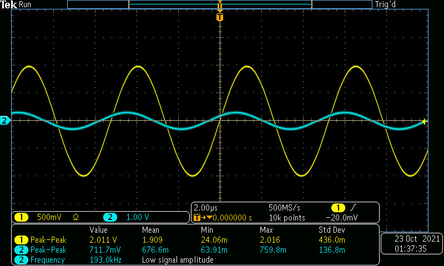444x266 pixels.
Task: Click the T delay icon beside 0.000000 s
Action: point(203,218)
